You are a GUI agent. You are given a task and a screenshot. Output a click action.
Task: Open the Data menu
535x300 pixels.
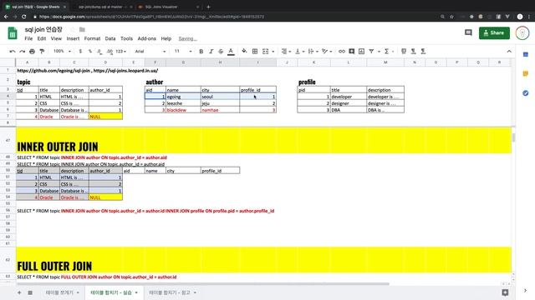coord(110,39)
